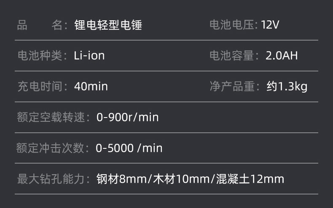Screen dimensions: 333x208
Task: Click the 充电时间 label
Action: 40,86
